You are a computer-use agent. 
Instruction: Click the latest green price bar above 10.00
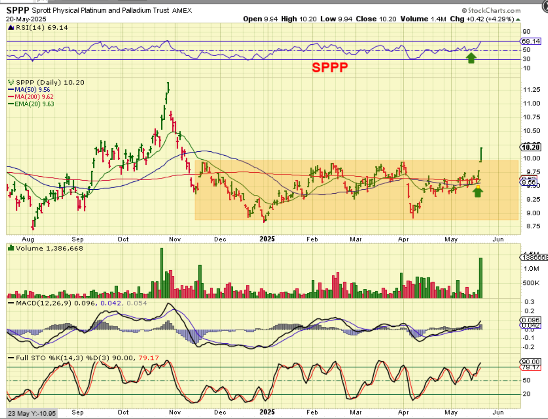tap(481, 154)
